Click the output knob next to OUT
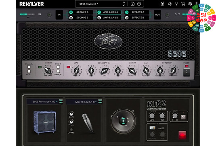This screenshot has height=146, width=216. 167,15
